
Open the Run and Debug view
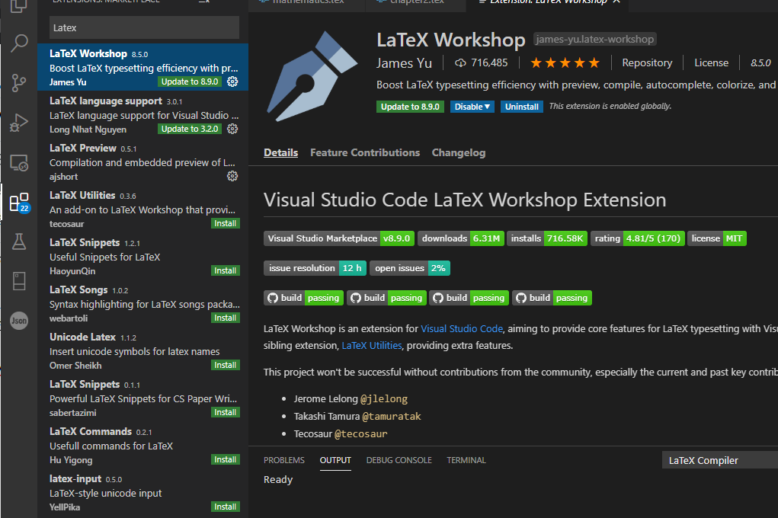click(x=19, y=123)
